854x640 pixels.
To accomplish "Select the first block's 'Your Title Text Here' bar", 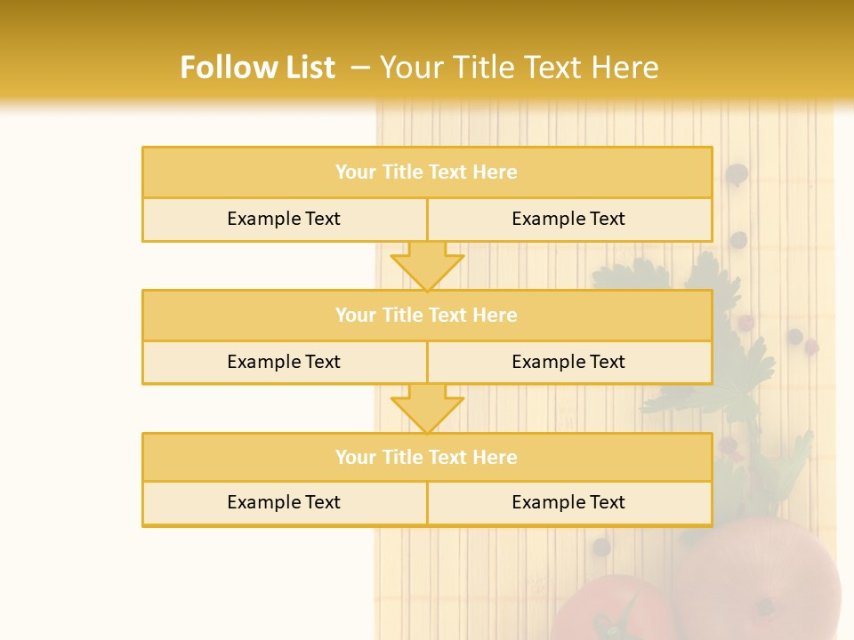I will tap(428, 172).
